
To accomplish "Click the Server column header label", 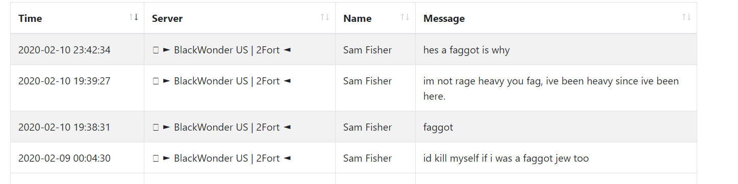I will tap(167, 18).
